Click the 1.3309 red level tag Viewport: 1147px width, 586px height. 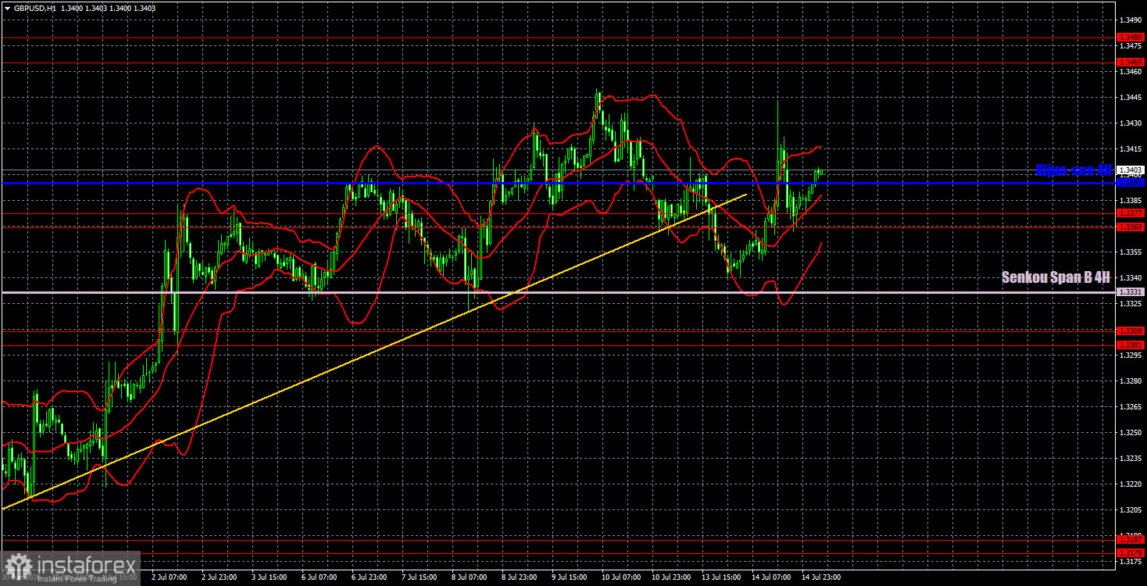click(x=1131, y=331)
